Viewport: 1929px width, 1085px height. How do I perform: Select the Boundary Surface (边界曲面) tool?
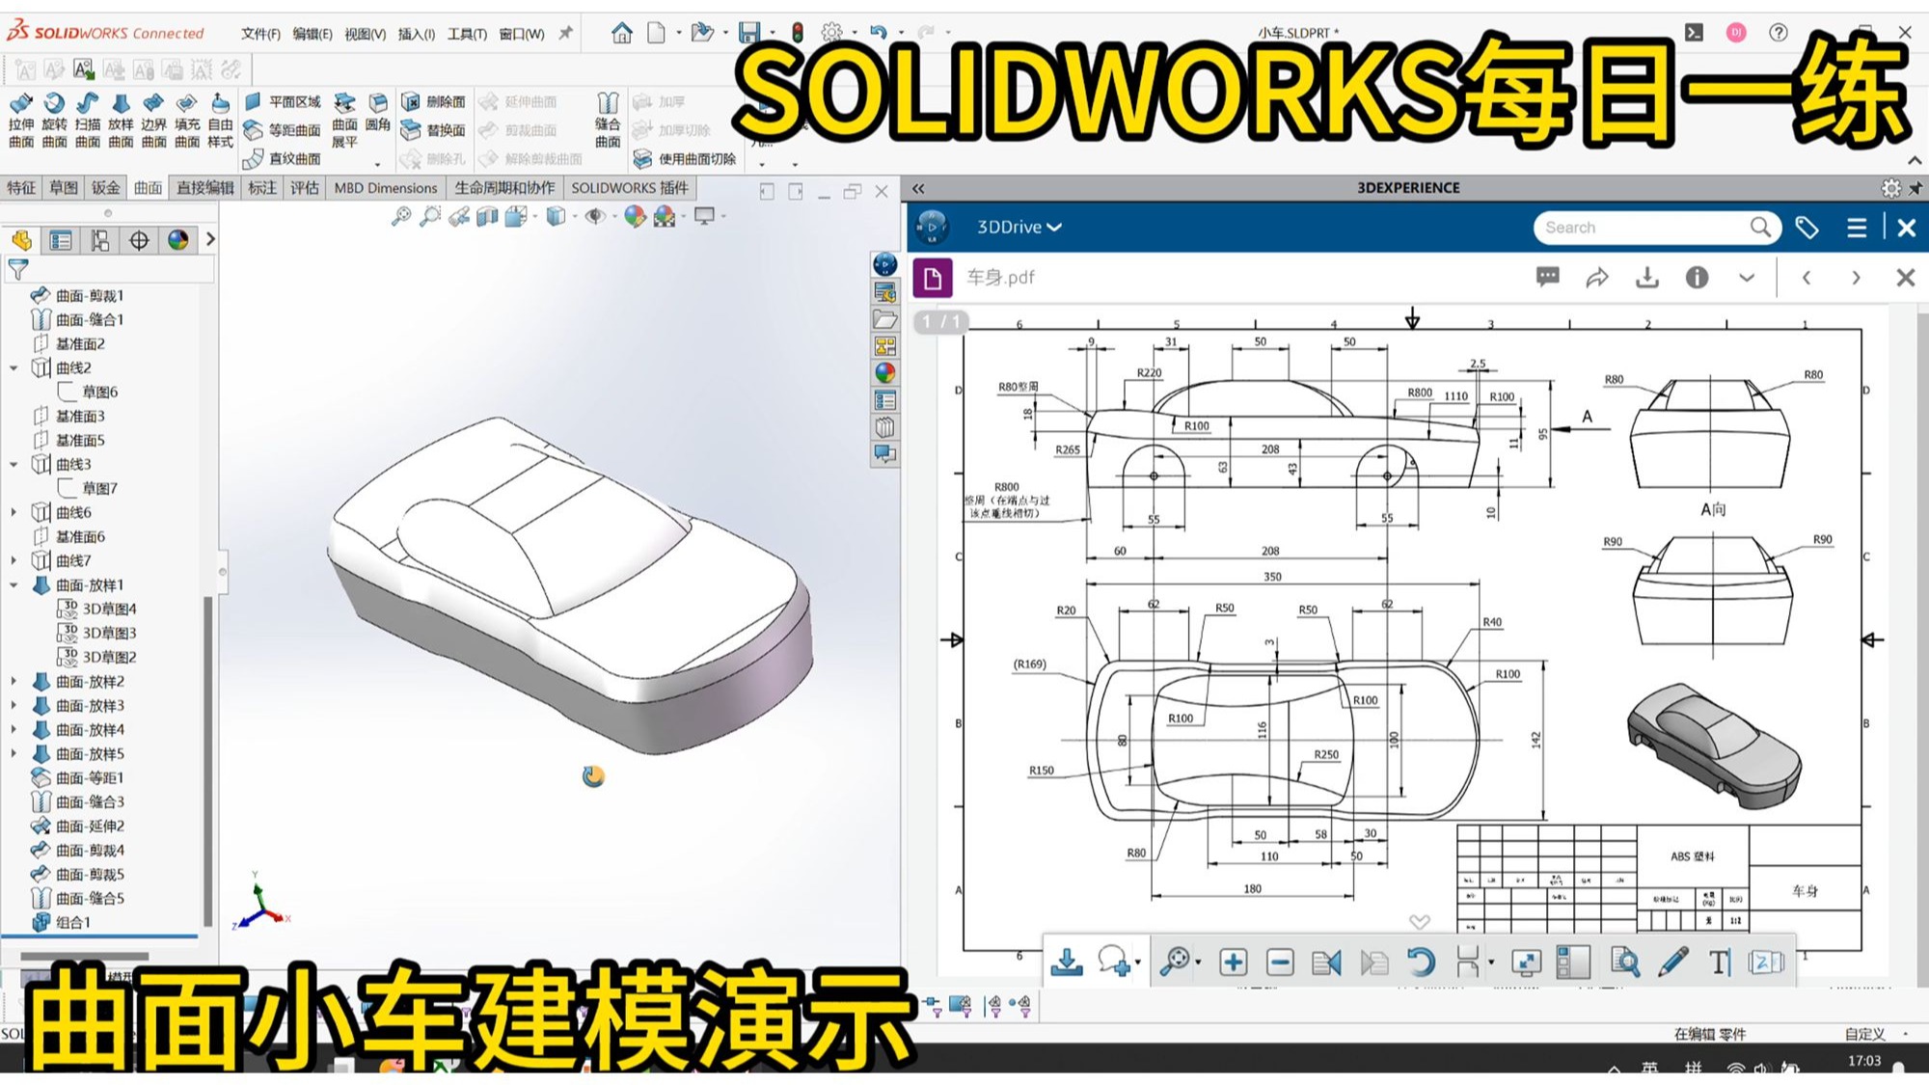coord(153,121)
